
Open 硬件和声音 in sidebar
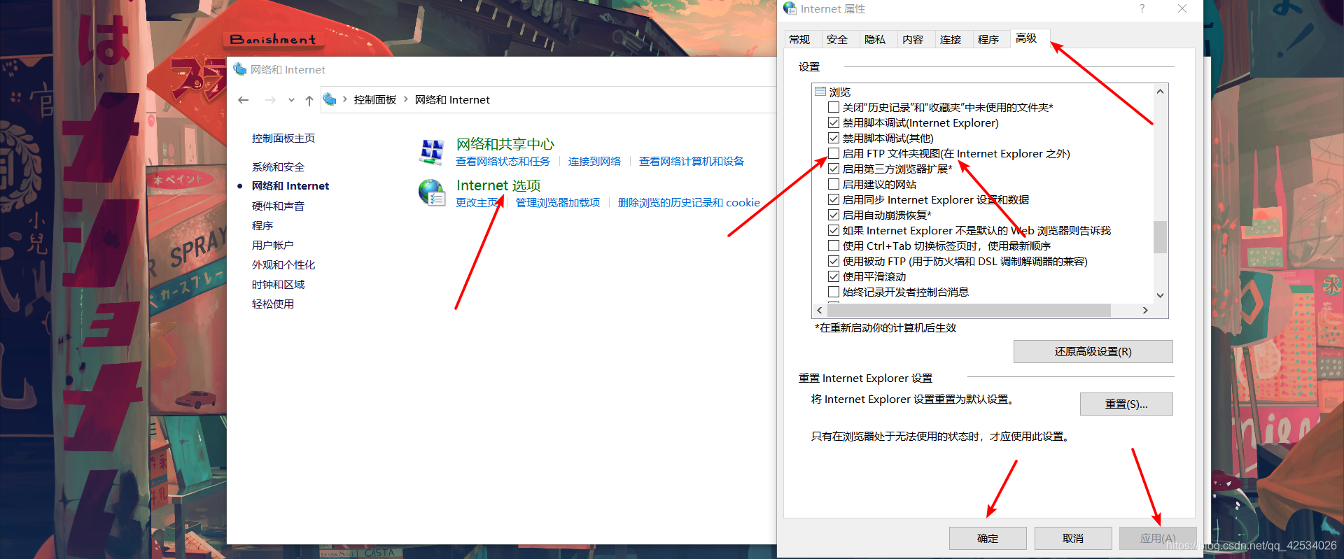click(278, 206)
